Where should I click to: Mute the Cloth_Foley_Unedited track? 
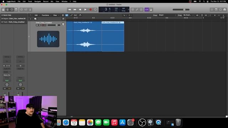click(x=37, y=25)
